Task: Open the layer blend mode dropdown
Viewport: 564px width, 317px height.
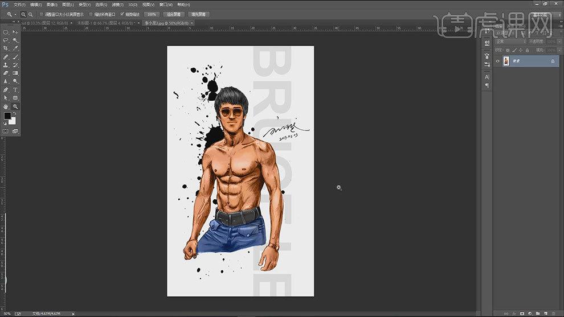Action: point(510,41)
